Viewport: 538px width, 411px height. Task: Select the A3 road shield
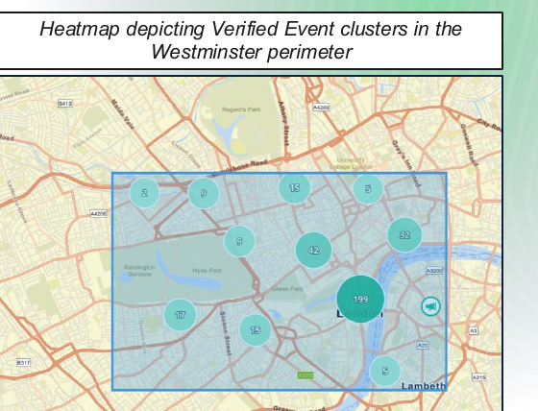(x=474, y=330)
